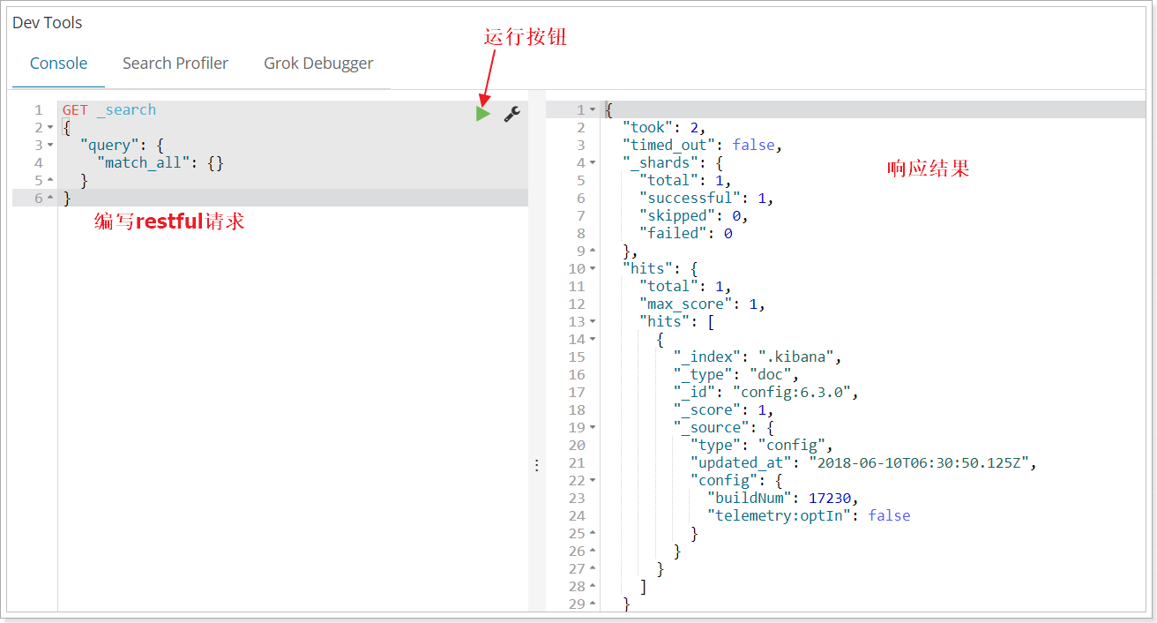Click the "_score": 1 line
The height and width of the screenshot is (623, 1157).
(724, 409)
